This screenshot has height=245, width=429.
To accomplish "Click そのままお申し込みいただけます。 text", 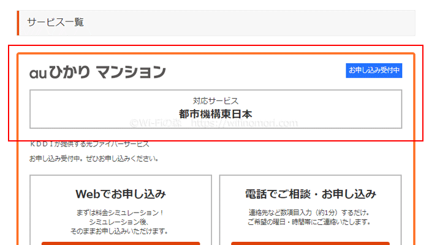I will click(120, 231).
